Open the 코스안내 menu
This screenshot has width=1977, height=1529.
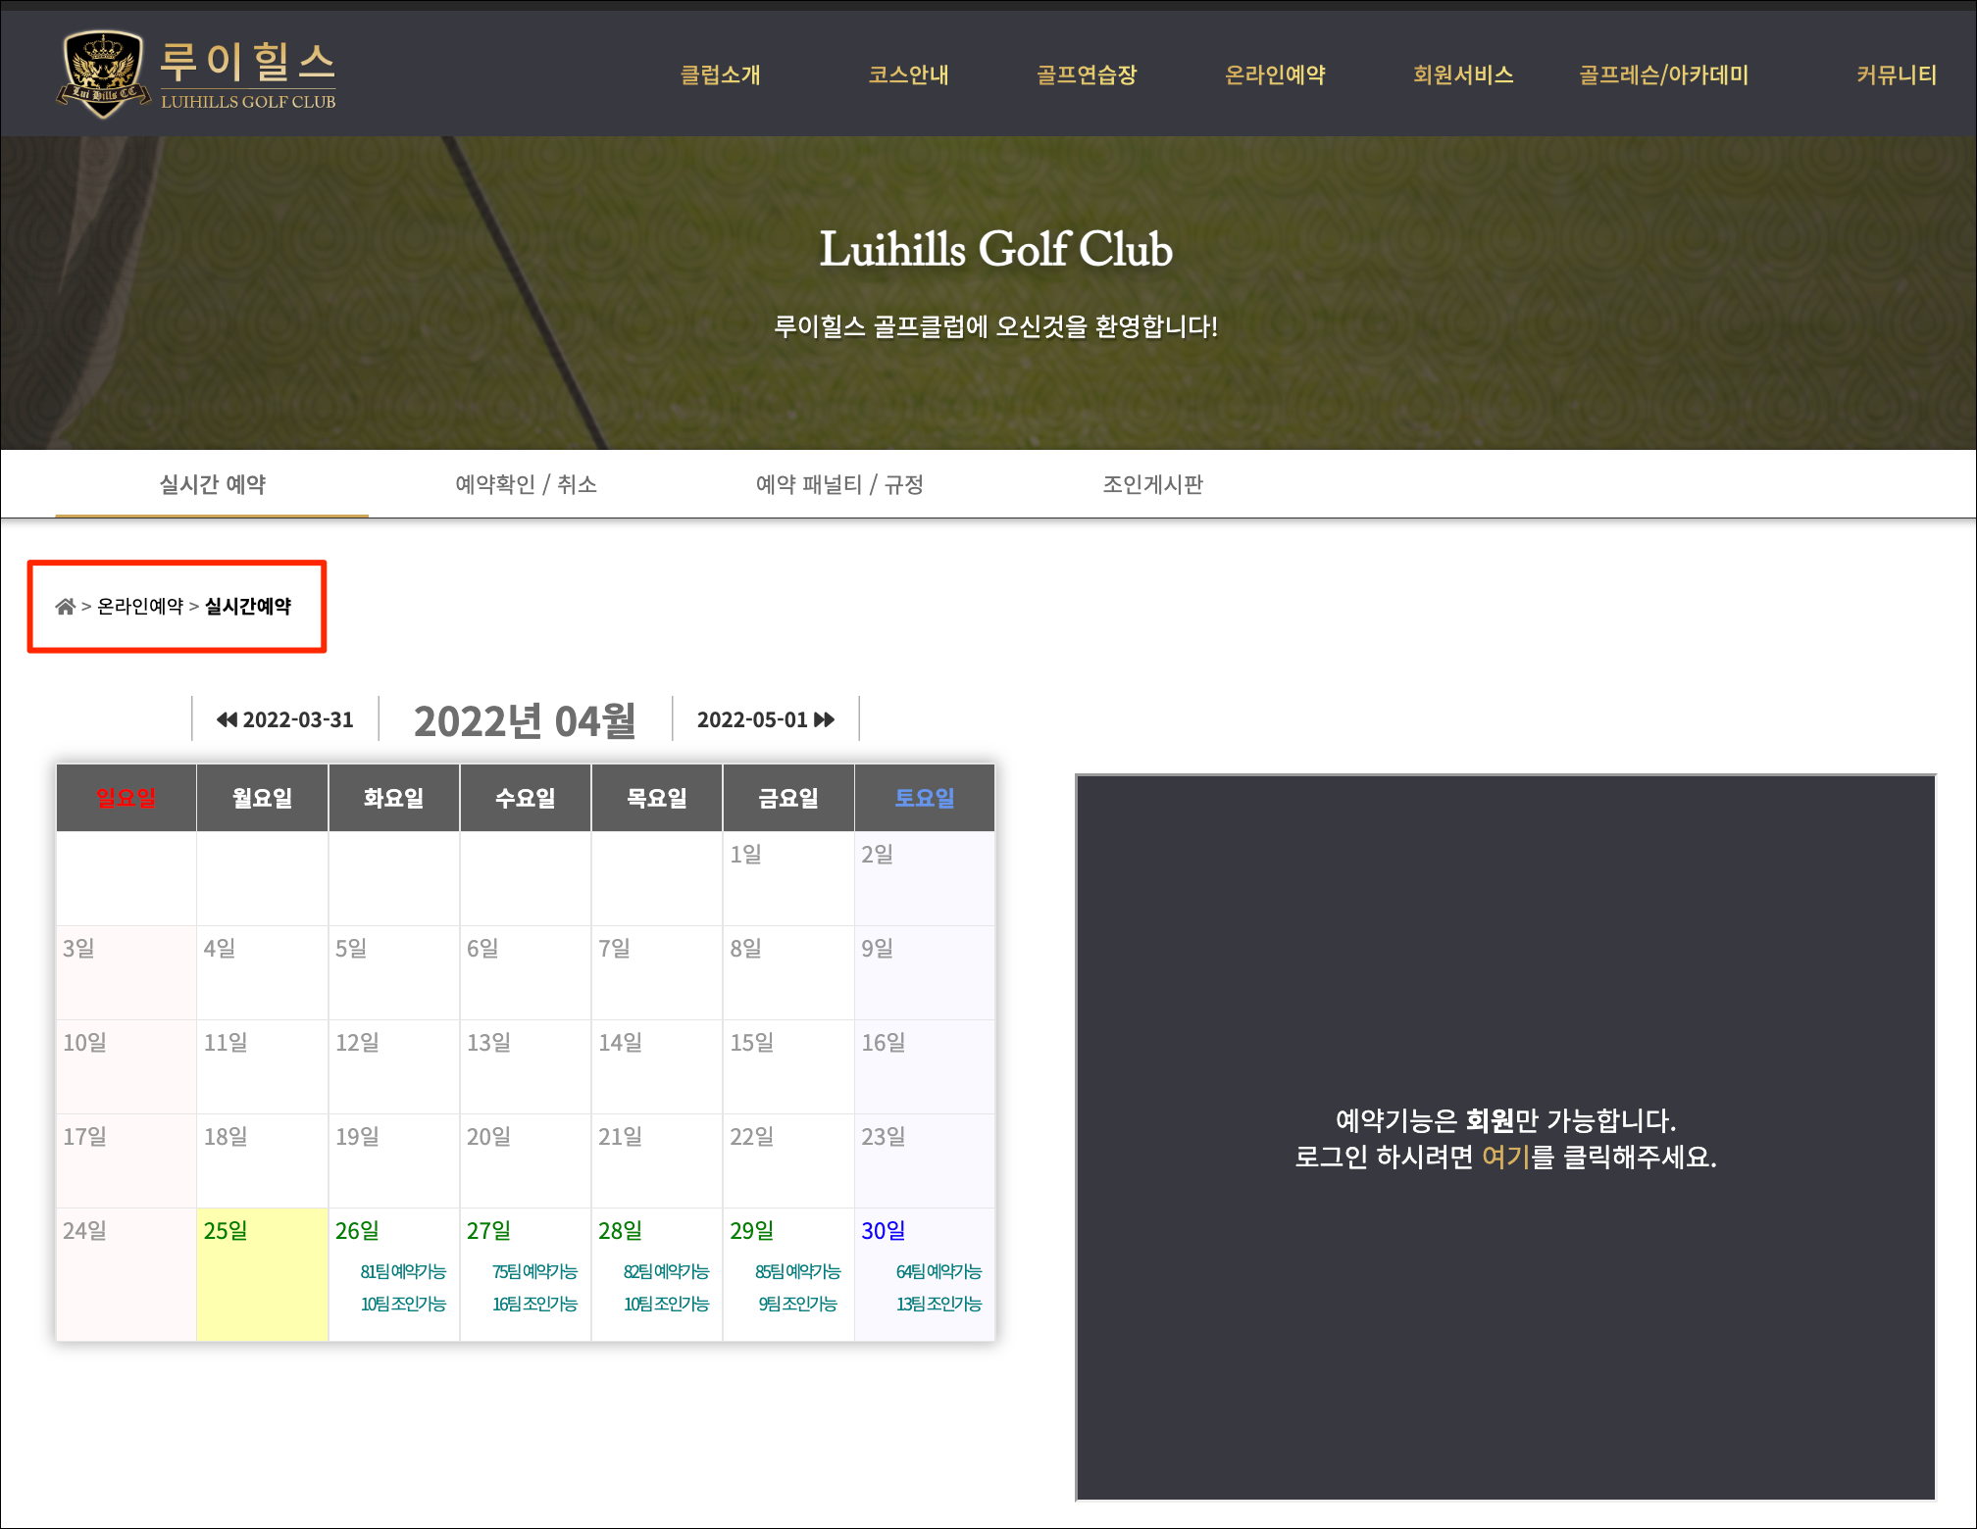click(x=908, y=74)
